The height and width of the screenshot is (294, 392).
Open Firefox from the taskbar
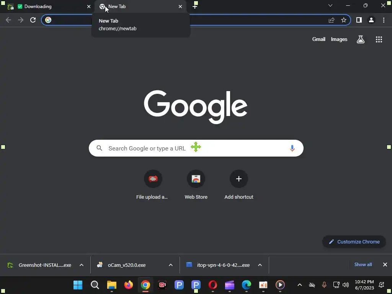[129, 285]
